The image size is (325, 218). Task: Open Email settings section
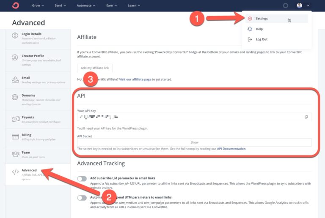pyautogui.click(x=38, y=80)
